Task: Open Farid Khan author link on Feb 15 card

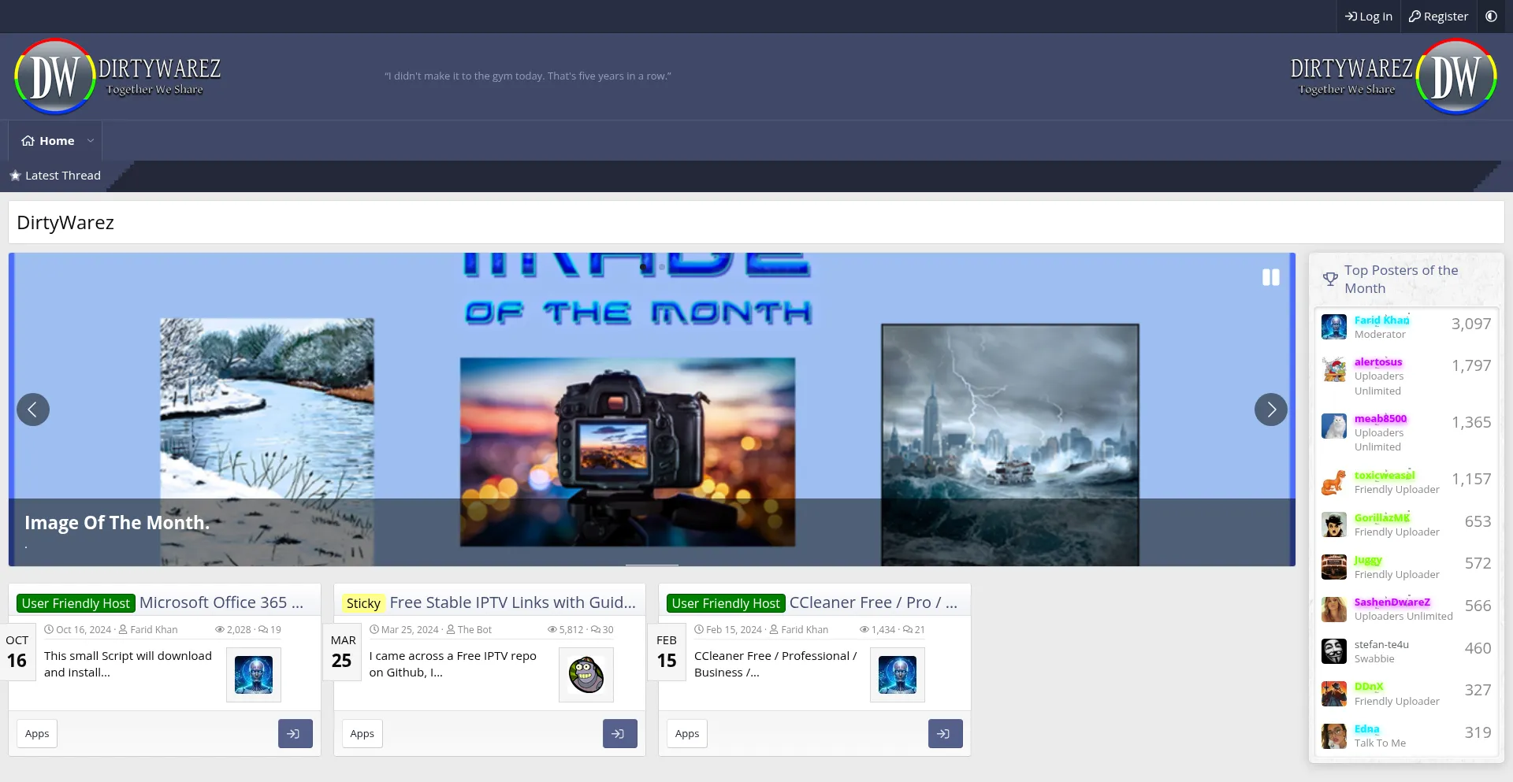Action: click(x=805, y=630)
